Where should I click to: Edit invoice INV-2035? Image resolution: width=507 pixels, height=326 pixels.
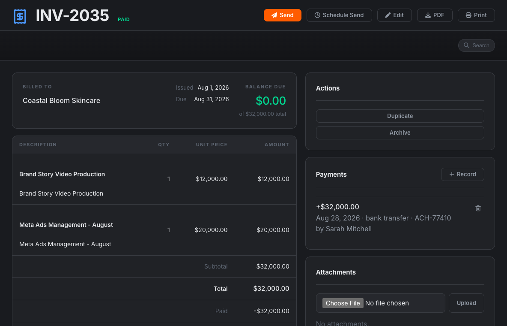[x=394, y=15]
